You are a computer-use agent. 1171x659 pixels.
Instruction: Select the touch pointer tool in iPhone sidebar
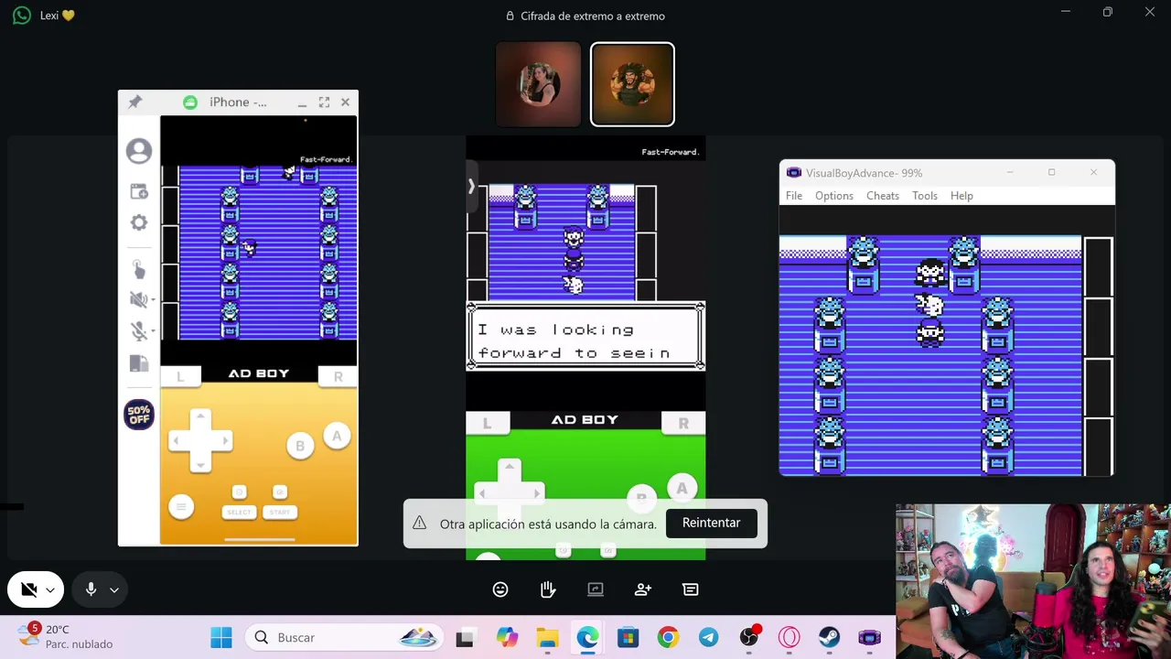coord(139,268)
